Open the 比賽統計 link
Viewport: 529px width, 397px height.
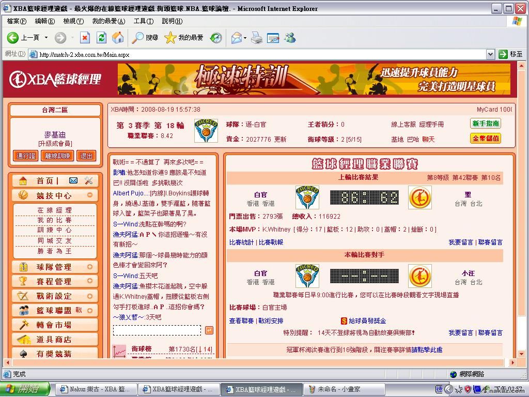point(242,242)
